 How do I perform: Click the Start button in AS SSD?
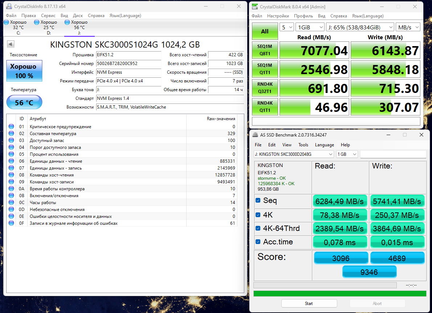(309, 303)
